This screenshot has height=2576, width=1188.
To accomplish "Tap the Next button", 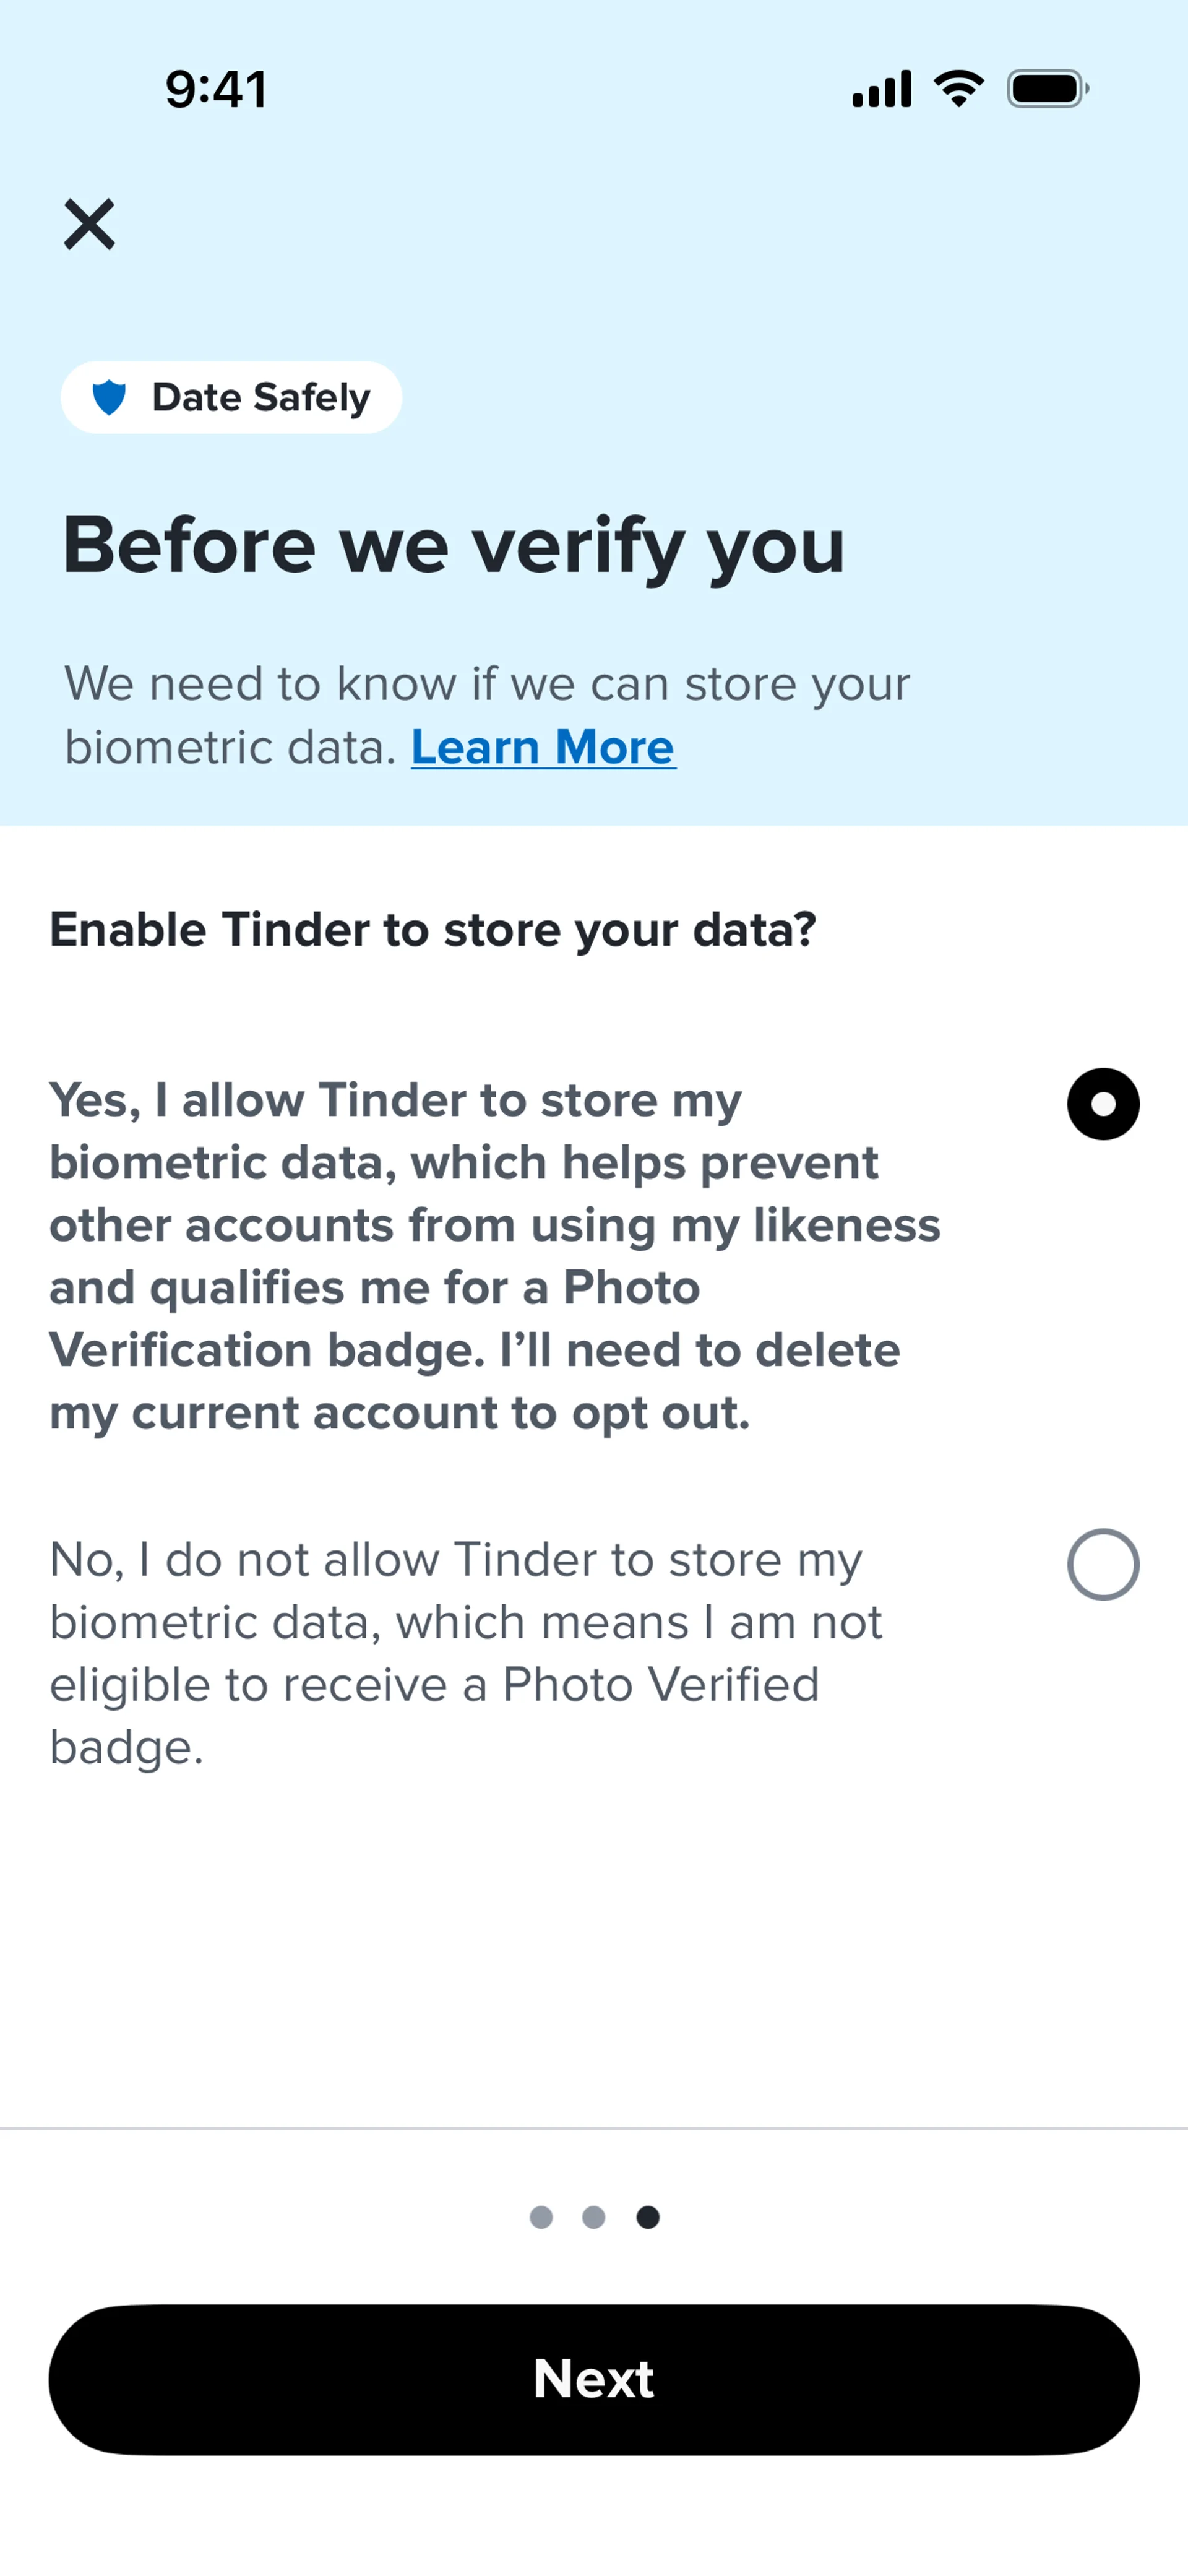I will click(x=594, y=2379).
